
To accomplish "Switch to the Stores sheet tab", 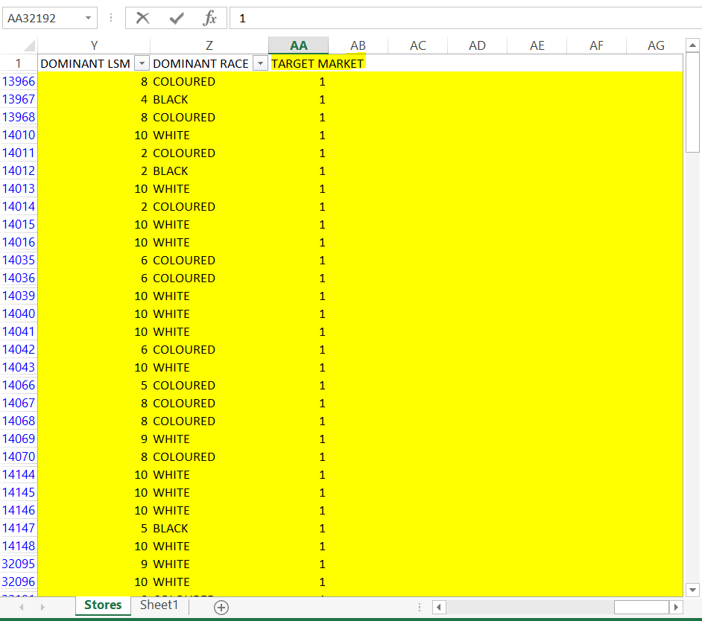I will click(x=102, y=605).
